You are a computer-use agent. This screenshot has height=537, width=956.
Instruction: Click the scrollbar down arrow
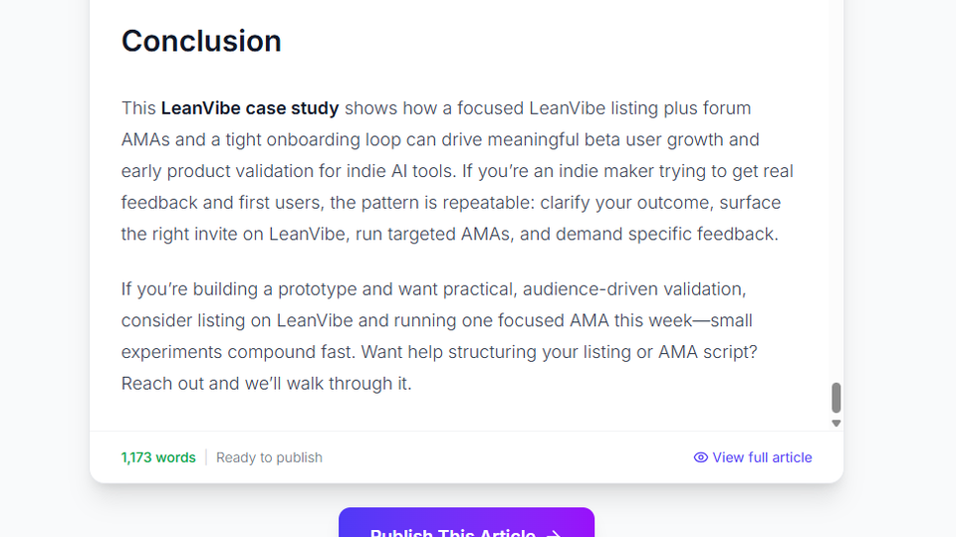coord(836,424)
